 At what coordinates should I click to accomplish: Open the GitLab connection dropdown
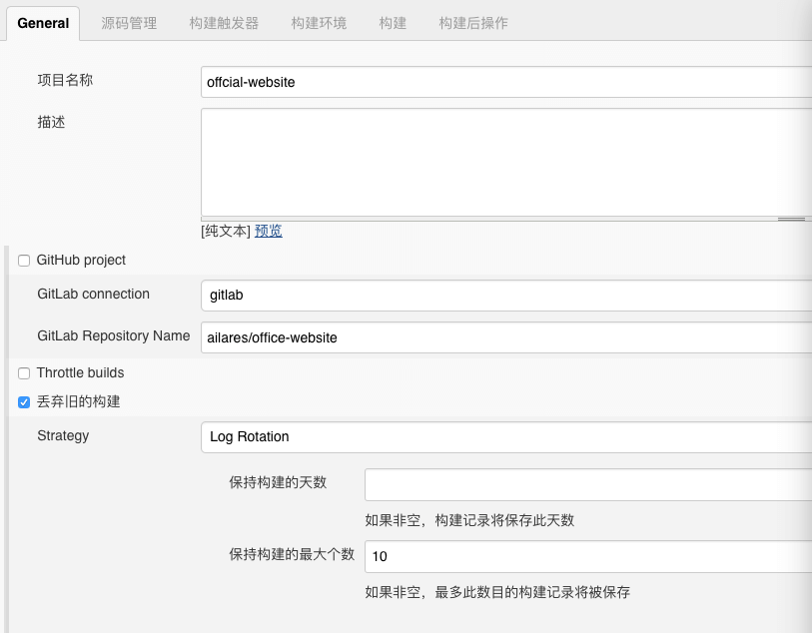point(499,295)
